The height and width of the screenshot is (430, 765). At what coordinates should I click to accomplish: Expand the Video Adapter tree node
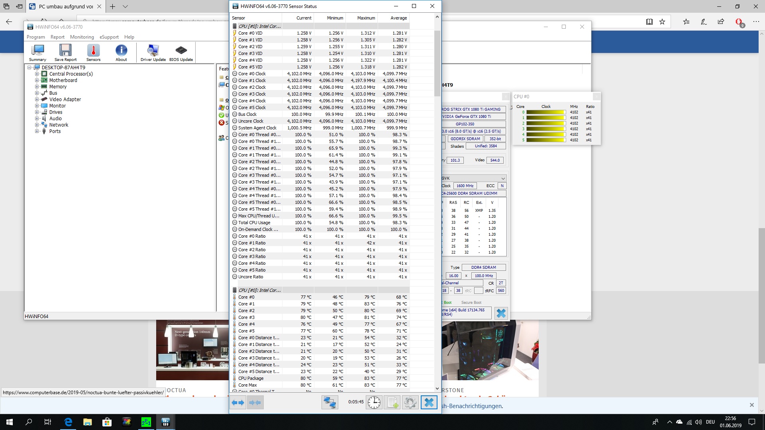coord(37,100)
